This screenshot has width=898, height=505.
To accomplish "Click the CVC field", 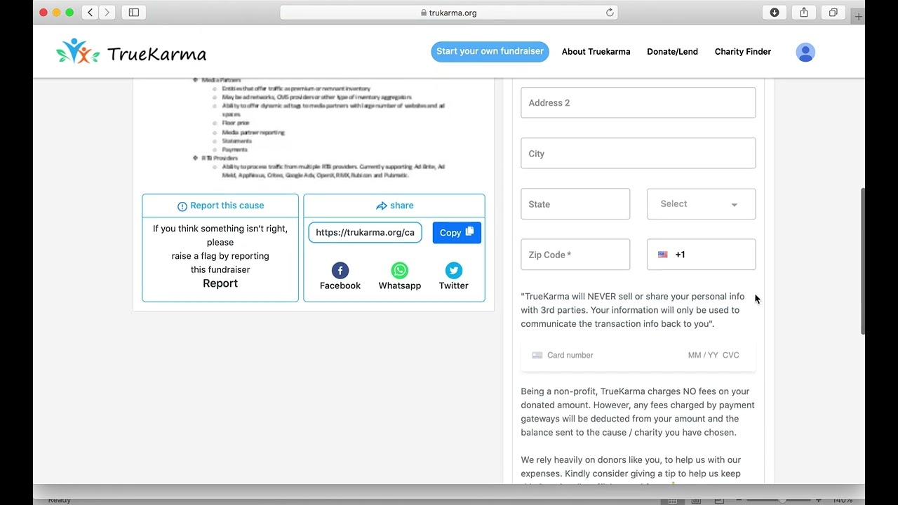I will [731, 355].
